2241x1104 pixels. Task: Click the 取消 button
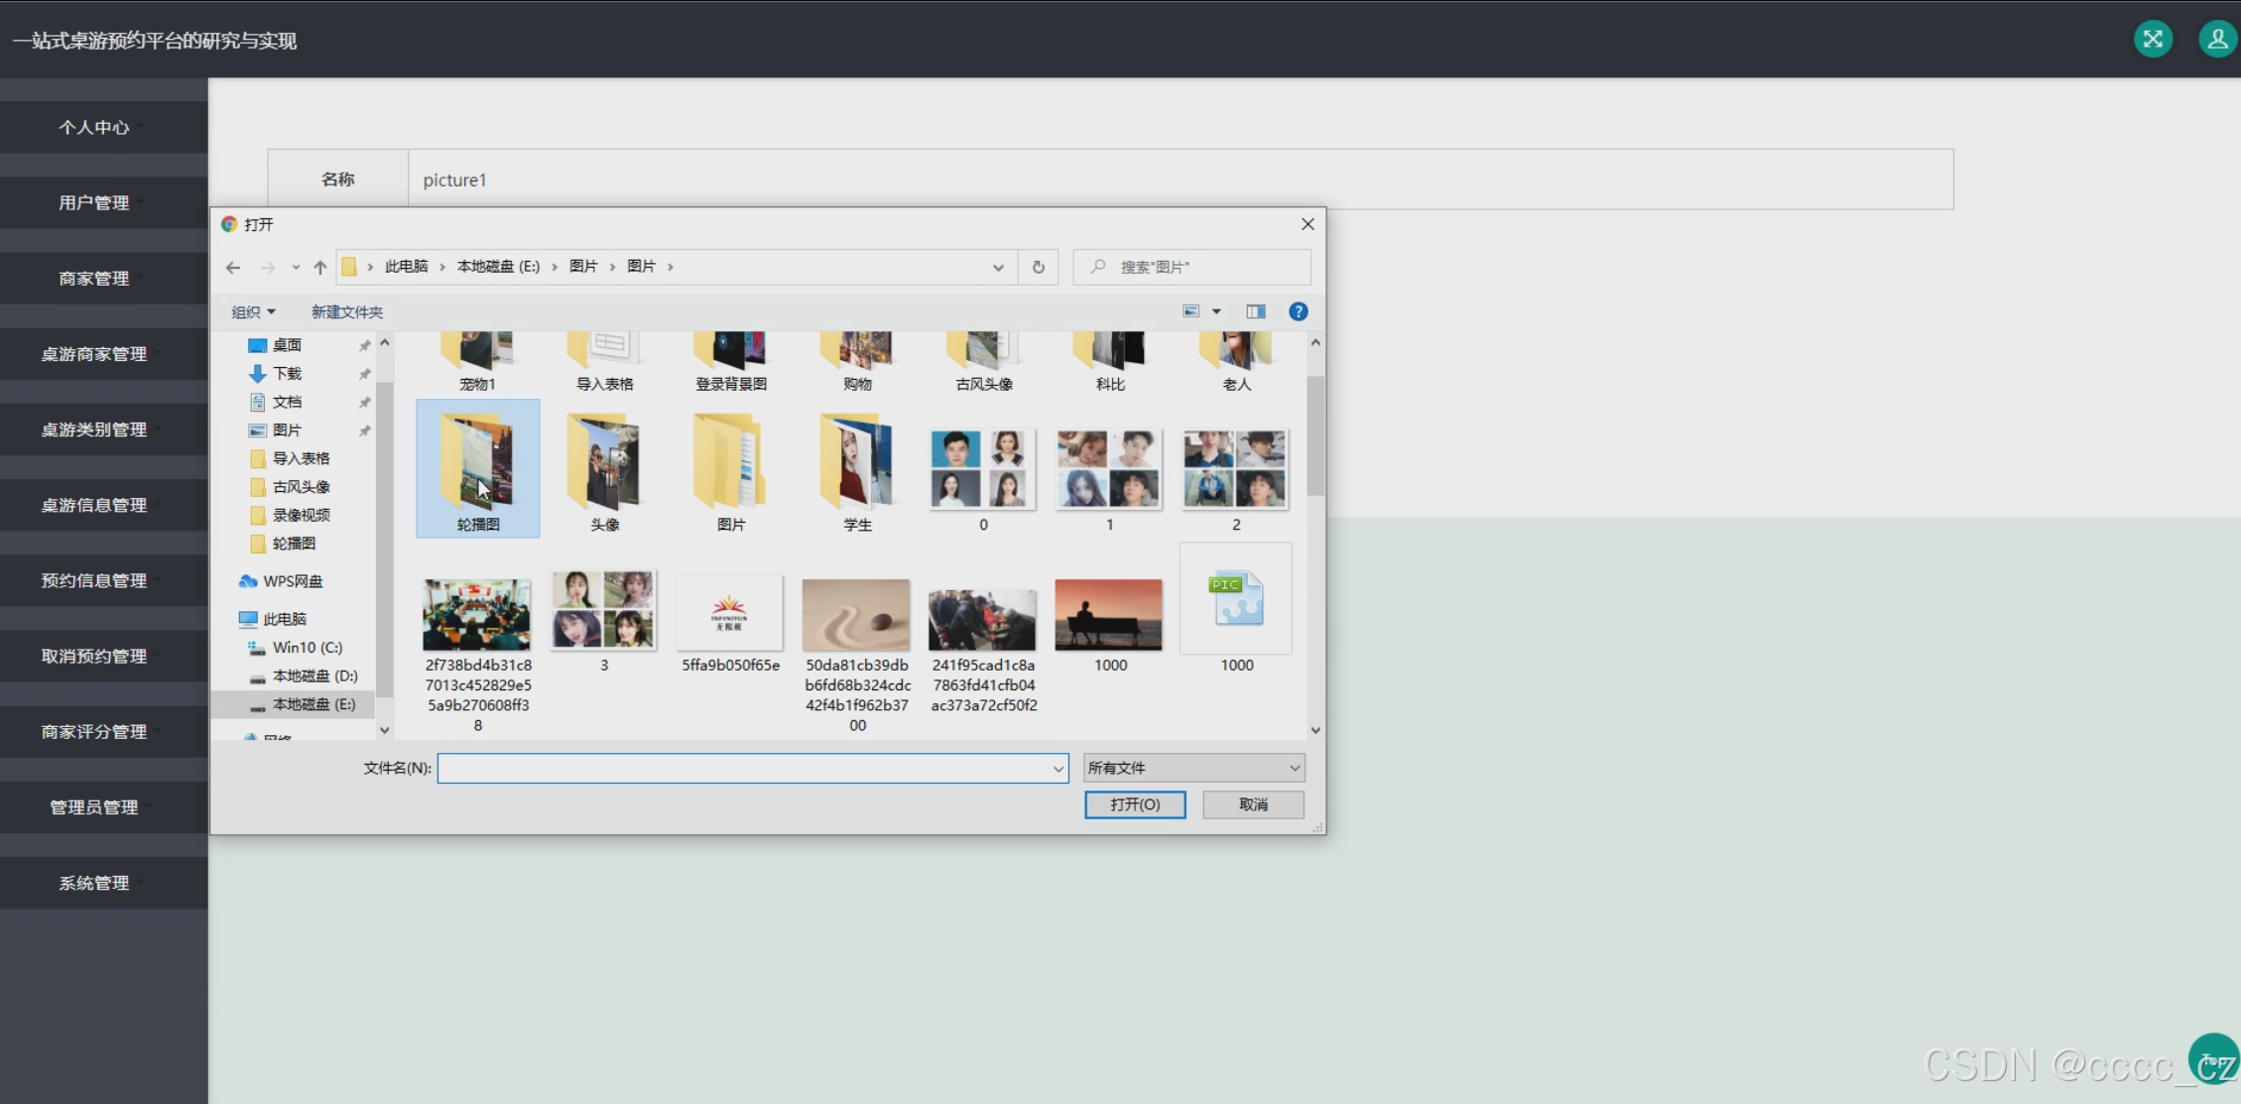(1253, 804)
